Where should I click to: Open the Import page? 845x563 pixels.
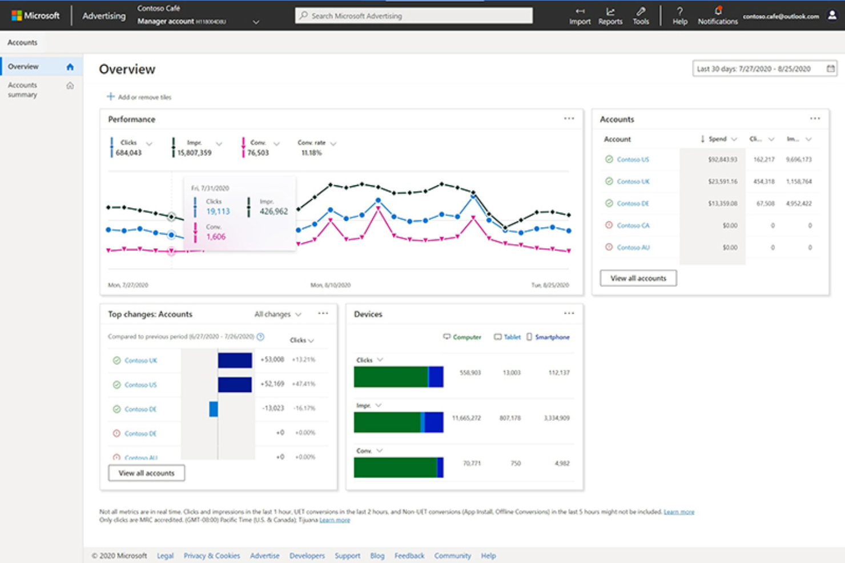[x=580, y=15]
